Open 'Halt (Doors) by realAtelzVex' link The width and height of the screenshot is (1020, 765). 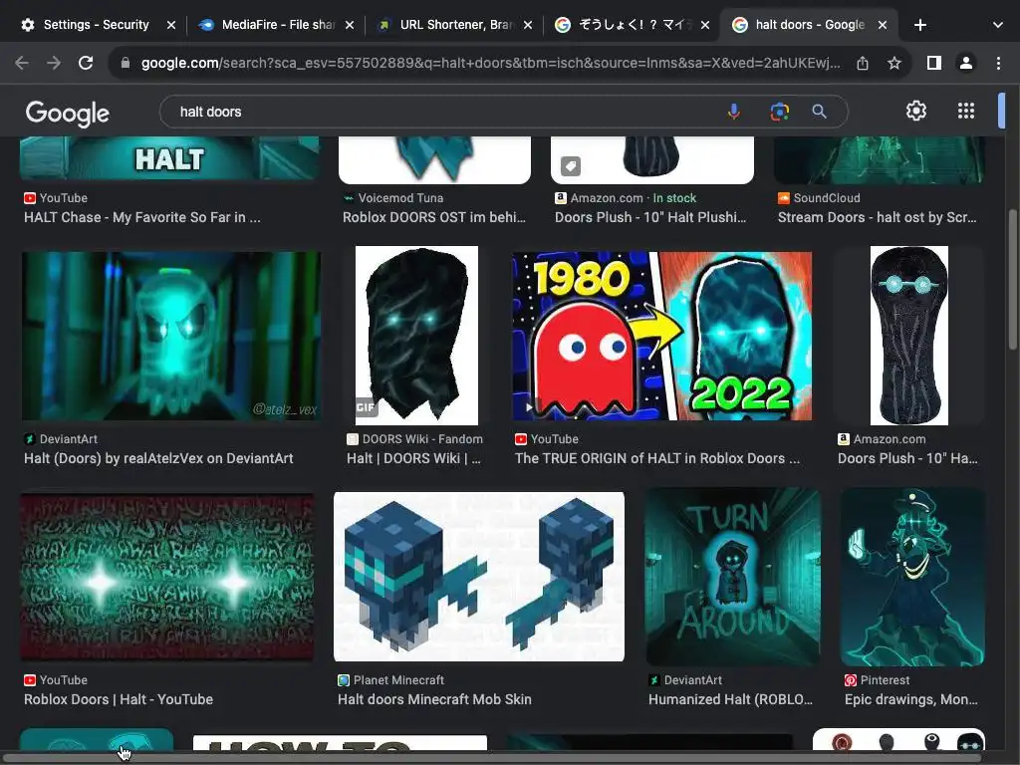[x=158, y=458]
